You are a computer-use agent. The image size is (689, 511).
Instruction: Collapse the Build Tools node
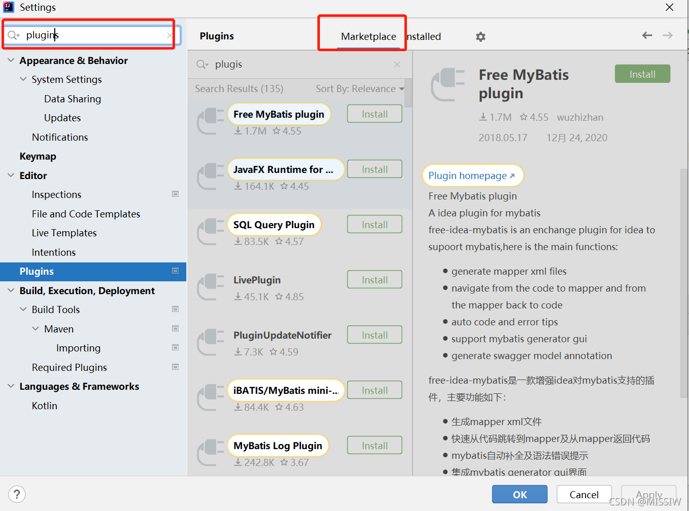coord(23,309)
